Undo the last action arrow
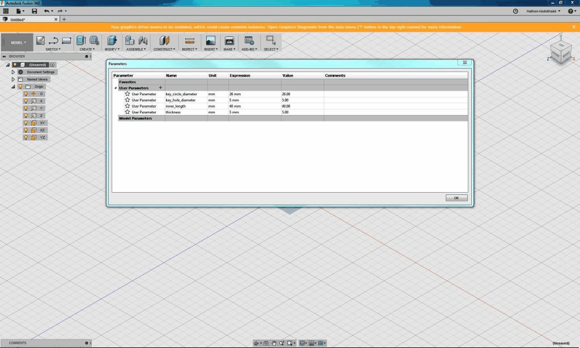Viewport: 580px width, 348px height. (x=46, y=11)
